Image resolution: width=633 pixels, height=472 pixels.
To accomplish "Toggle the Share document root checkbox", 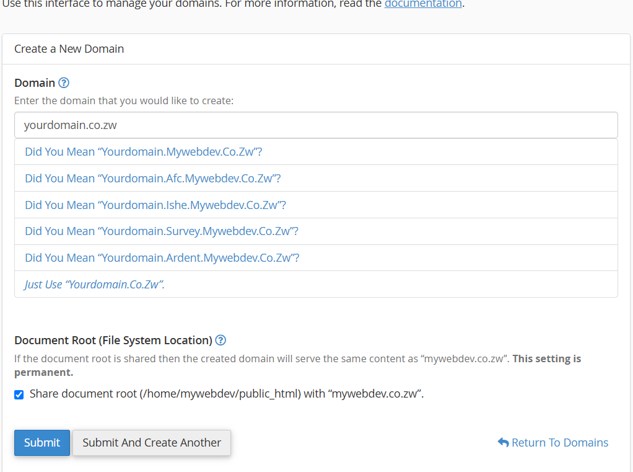I will (x=19, y=394).
